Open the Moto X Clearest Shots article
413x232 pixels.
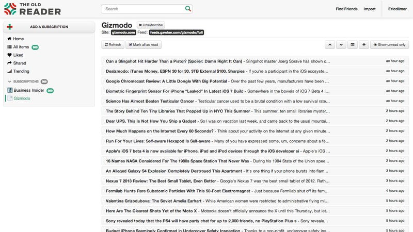tap(255, 211)
